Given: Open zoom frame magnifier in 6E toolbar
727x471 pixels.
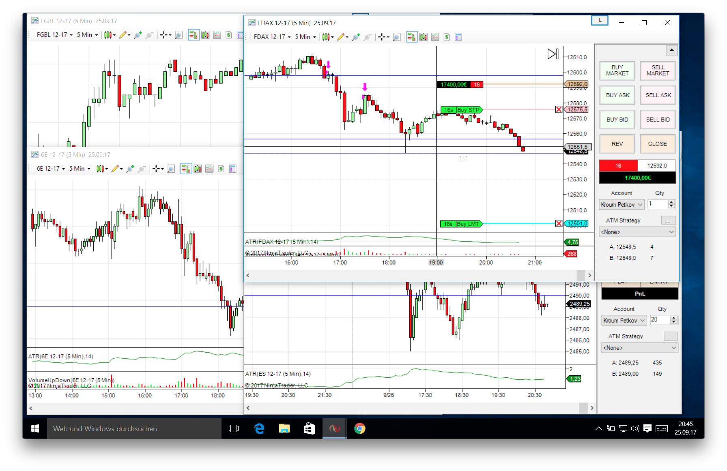Looking at the screenshot, I should [171, 169].
